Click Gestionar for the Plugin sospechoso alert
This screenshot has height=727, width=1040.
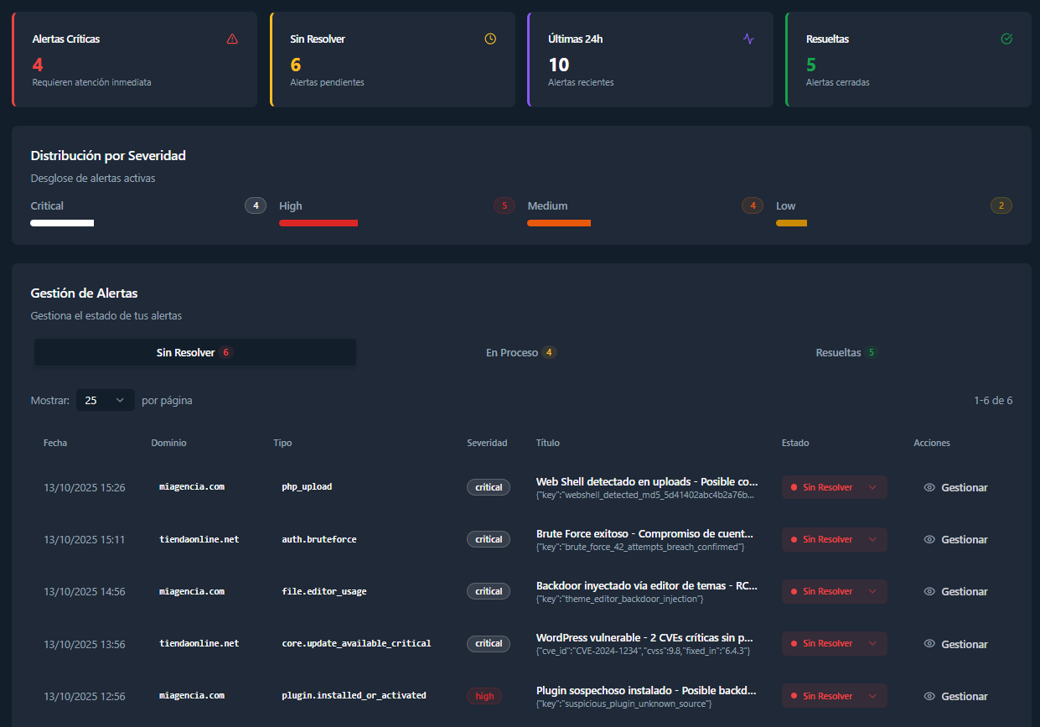955,696
